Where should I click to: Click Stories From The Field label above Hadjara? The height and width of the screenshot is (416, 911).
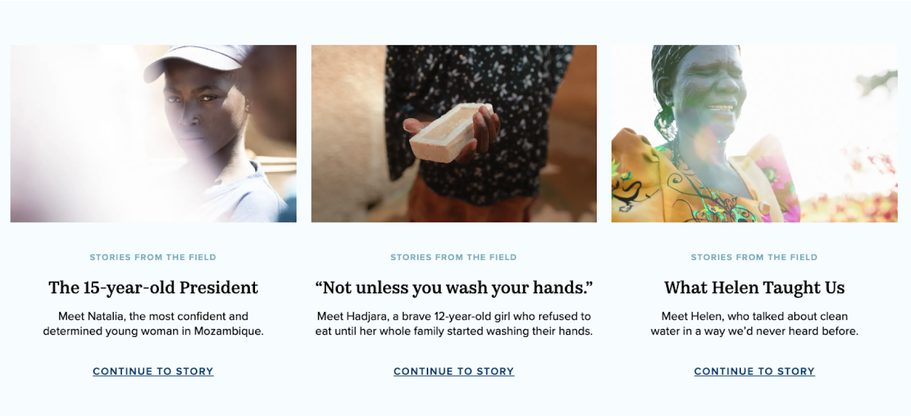[x=454, y=257]
